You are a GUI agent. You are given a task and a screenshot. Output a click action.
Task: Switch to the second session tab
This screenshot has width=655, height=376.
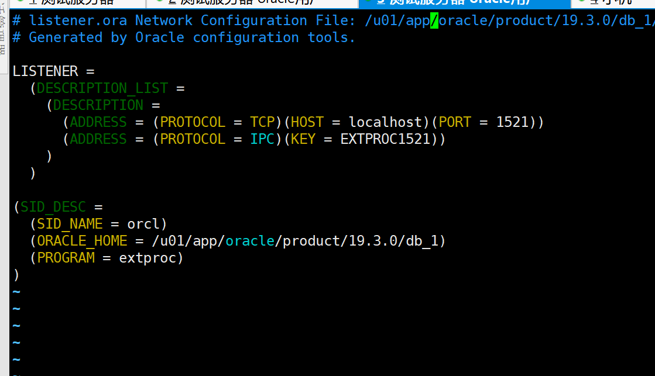click(x=252, y=4)
